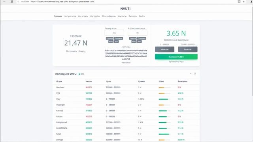
Task: Click the 1.22 N sum cell
Action: point(141,99)
